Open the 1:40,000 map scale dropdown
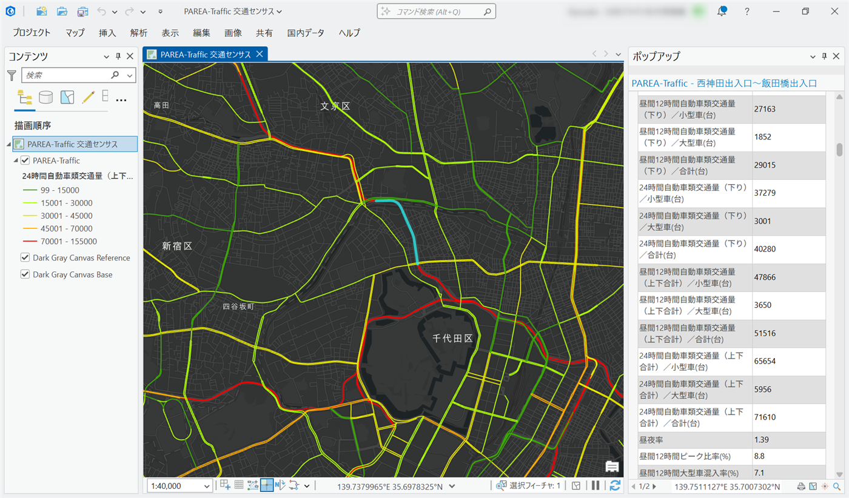849x498 pixels. [x=207, y=486]
